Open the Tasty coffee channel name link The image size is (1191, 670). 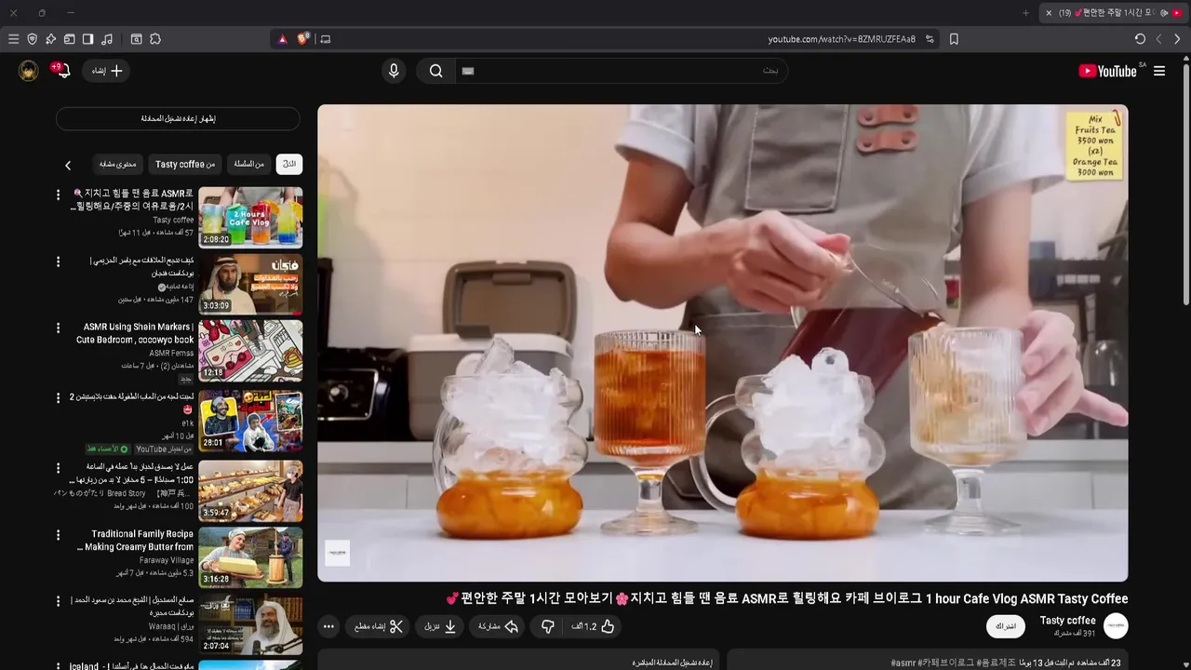pos(1067,621)
